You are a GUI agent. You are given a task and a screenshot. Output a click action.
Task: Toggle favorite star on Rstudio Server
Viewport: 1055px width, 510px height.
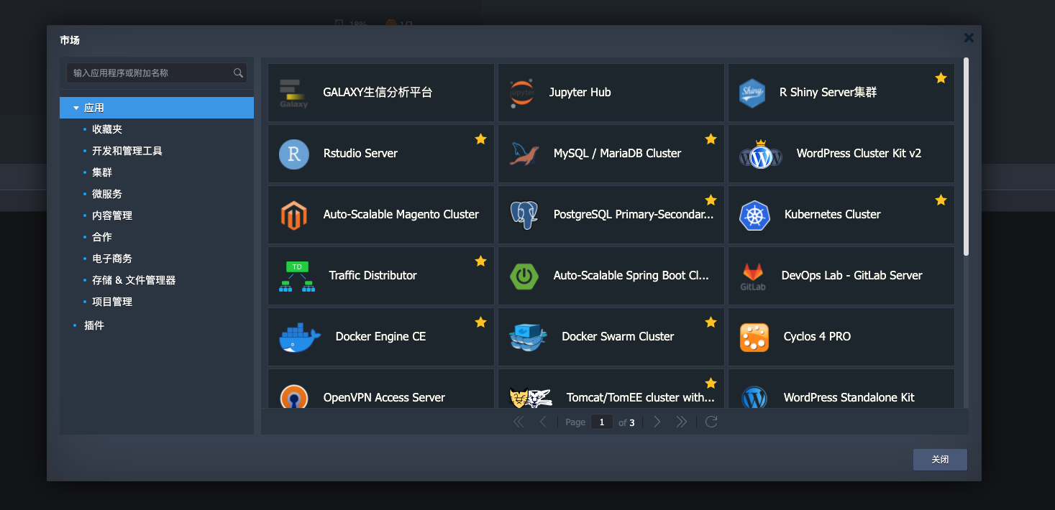click(480, 139)
